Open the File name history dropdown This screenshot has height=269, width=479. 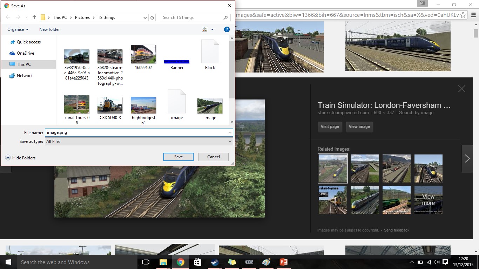click(230, 133)
